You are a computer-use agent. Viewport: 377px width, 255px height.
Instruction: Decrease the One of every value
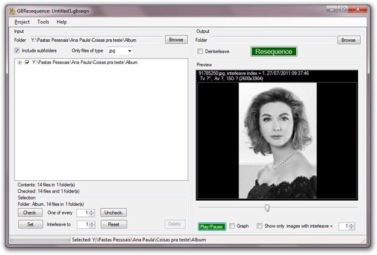click(92, 215)
